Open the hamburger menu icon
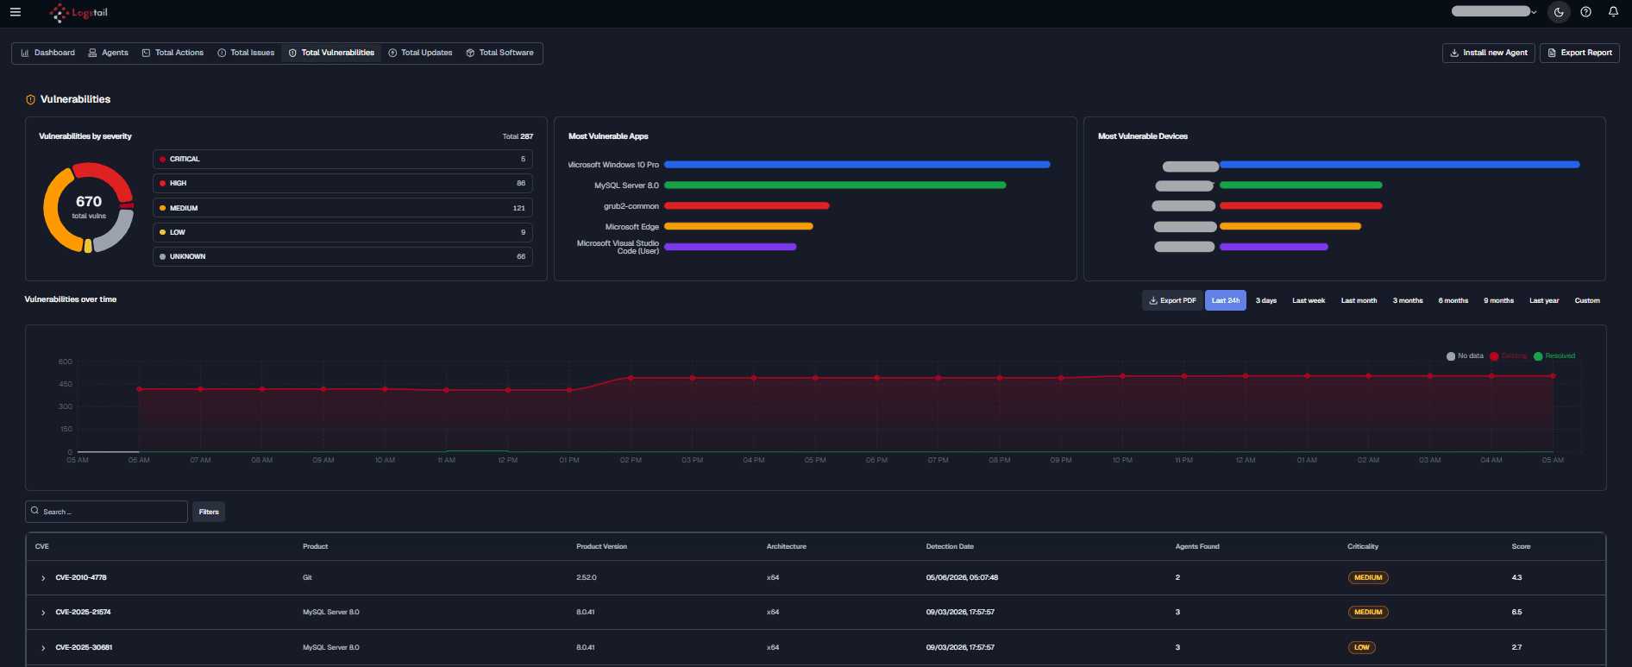 click(x=16, y=12)
